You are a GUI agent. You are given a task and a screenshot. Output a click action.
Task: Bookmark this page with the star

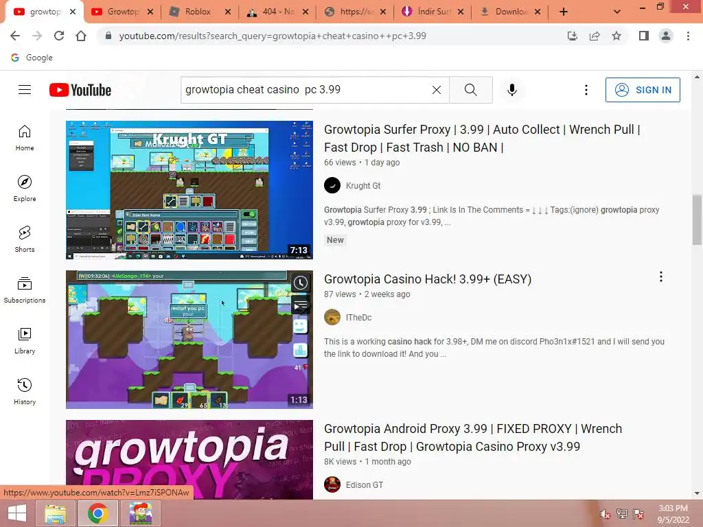point(616,36)
